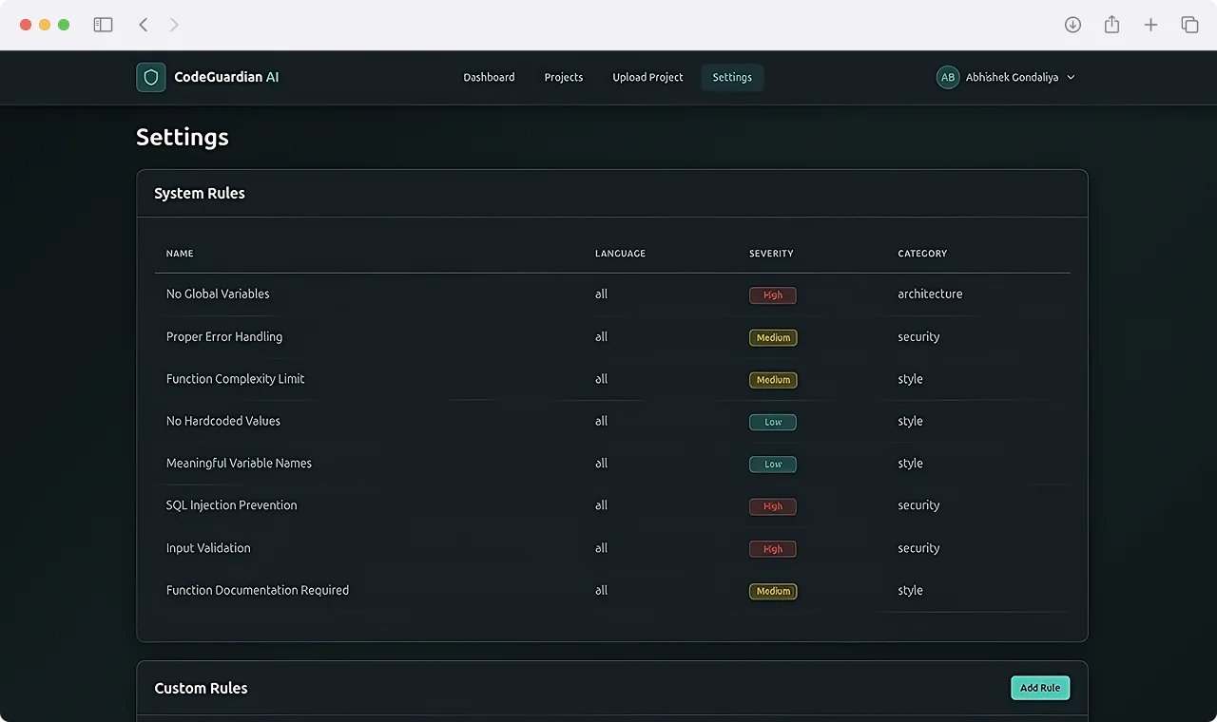The image size is (1217, 722).
Task: Toggle the browser sidebar icon
Action: pos(103,25)
